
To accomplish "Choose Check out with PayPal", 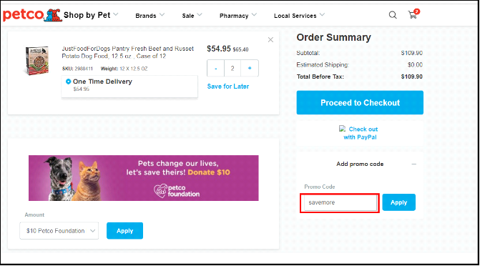I will click(360, 133).
